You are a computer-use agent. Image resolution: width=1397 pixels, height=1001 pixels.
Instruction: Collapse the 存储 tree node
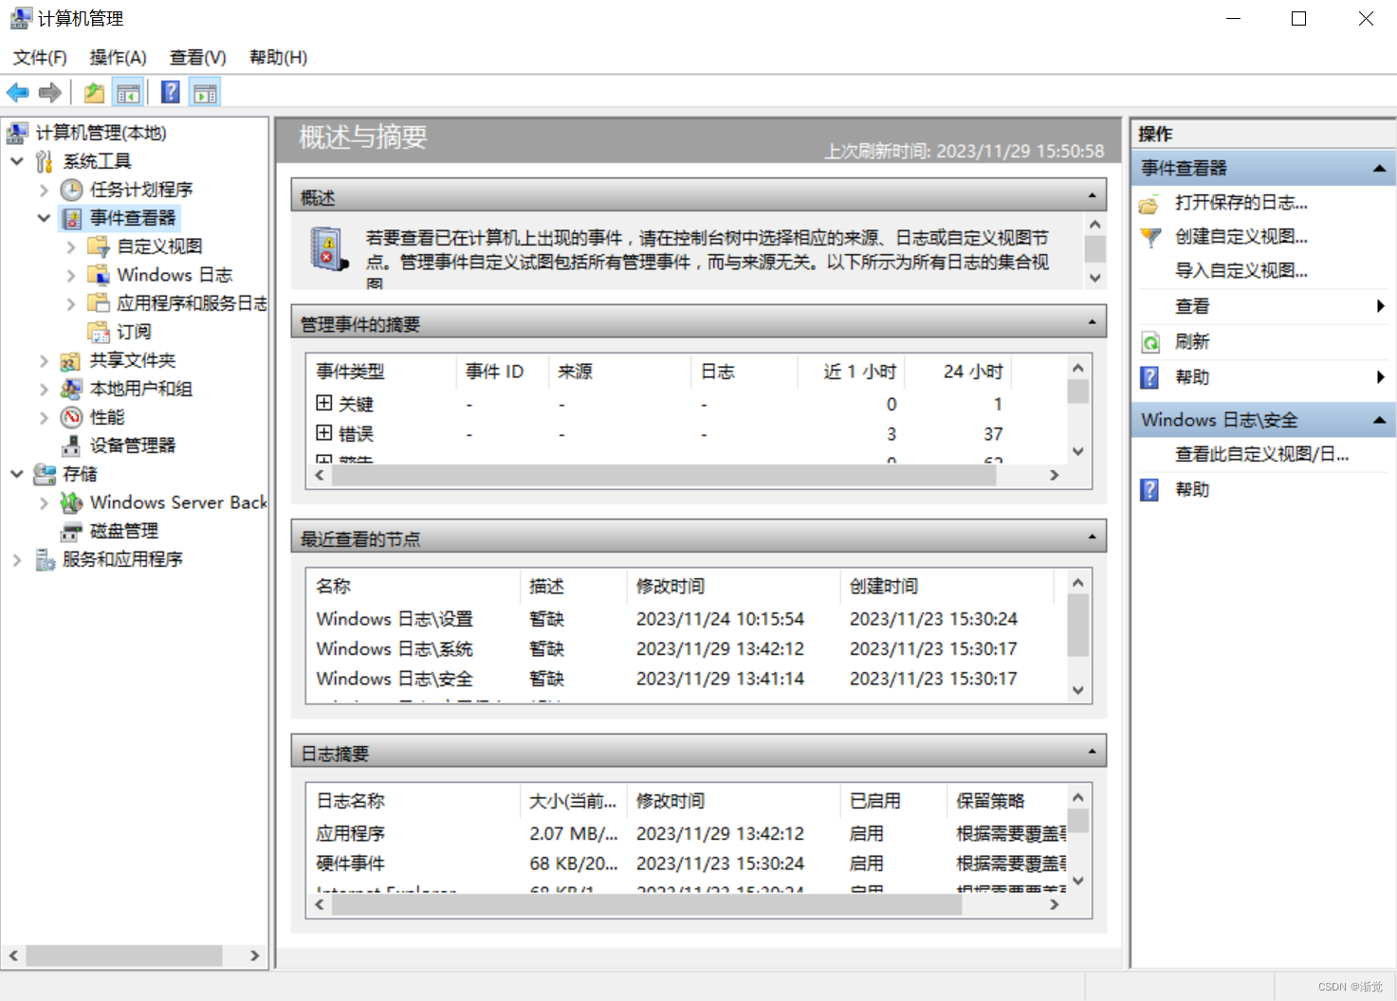click(17, 474)
